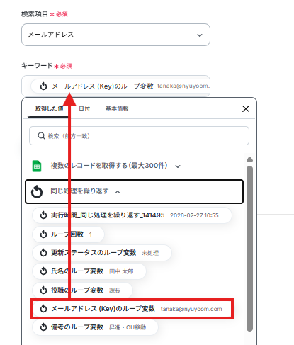Click the 検索（前方一致）search box
Image resolution: width=294 pixels, height=345 pixels.
pos(139,136)
